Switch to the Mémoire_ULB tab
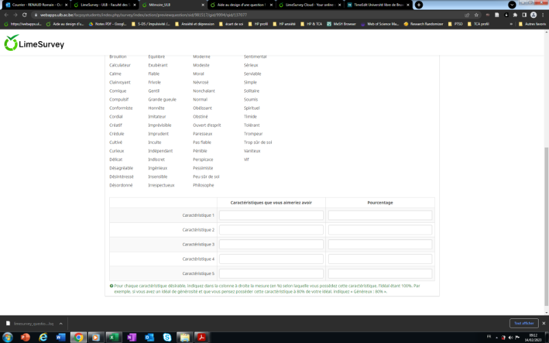The width and height of the screenshot is (549, 343). [161, 5]
